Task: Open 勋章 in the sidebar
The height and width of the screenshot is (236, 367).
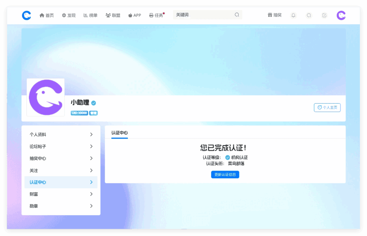Action: point(61,206)
